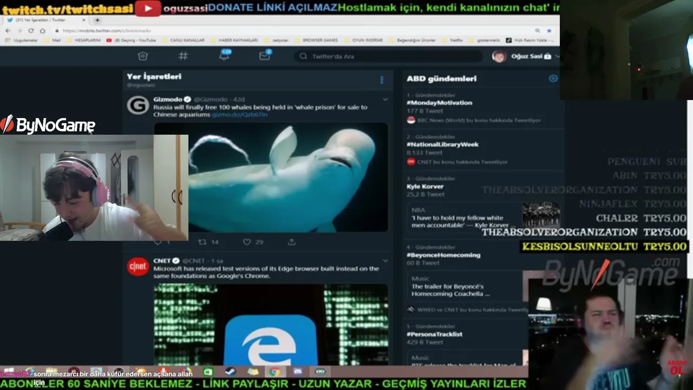
Task: Follow the gizmo.do link in the tweet
Action: pyautogui.click(x=239, y=115)
